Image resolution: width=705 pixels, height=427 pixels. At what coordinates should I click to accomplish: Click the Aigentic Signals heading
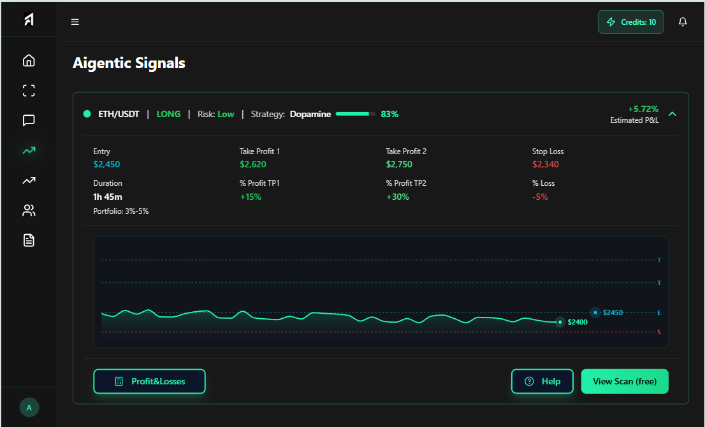(129, 63)
